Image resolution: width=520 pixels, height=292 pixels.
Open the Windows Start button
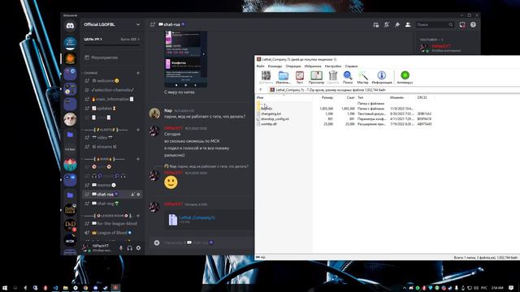pyautogui.click(x=5, y=288)
